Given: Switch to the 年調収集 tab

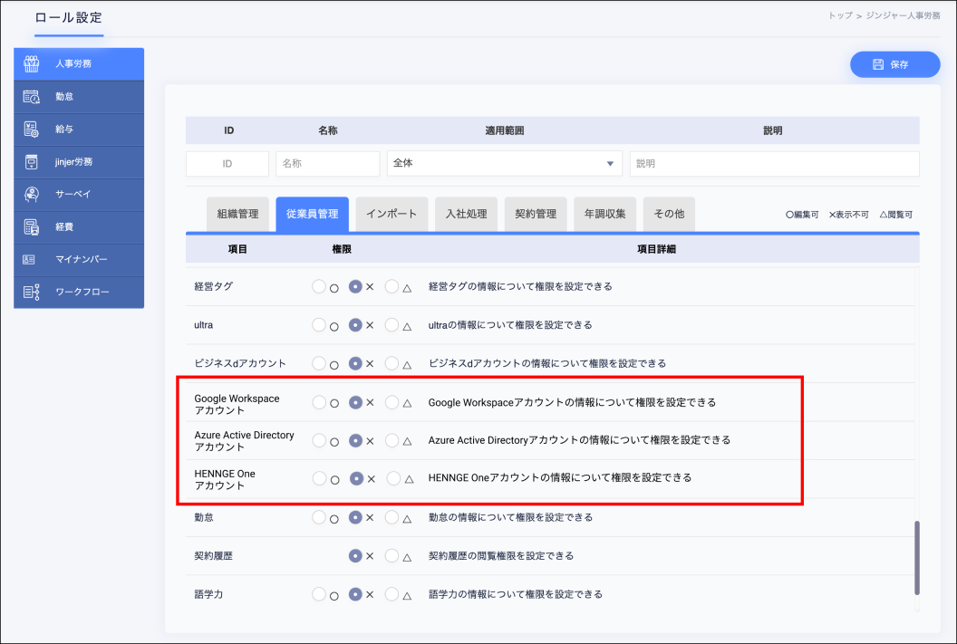Looking at the screenshot, I should pyautogui.click(x=604, y=214).
